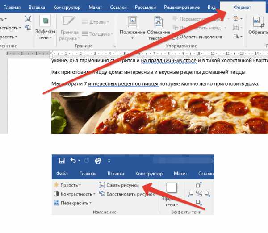The image size is (268, 233).
Task: Open Главная tab next to Файл
Action: (x=88, y=173)
